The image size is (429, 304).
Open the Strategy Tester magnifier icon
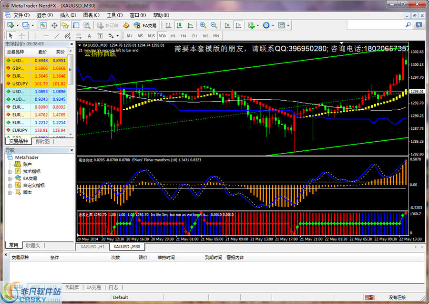(87, 25)
